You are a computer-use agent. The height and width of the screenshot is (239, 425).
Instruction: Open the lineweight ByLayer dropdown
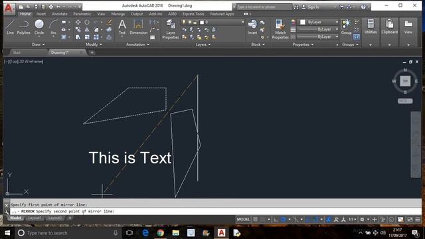(318, 29)
